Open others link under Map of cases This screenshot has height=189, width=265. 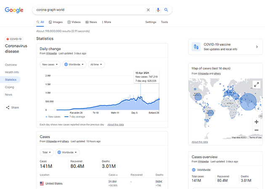(x=217, y=73)
